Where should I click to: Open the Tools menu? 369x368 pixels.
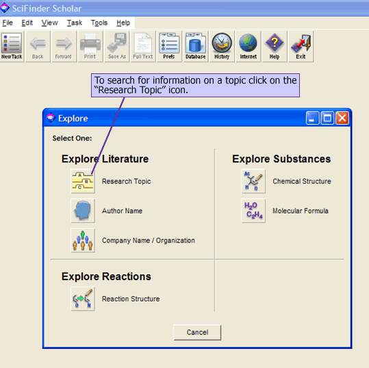tap(99, 23)
